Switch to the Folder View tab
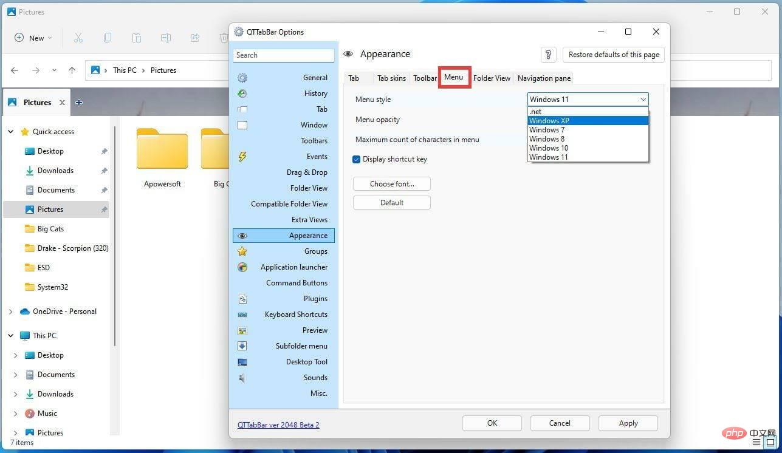782x453 pixels. tap(492, 78)
